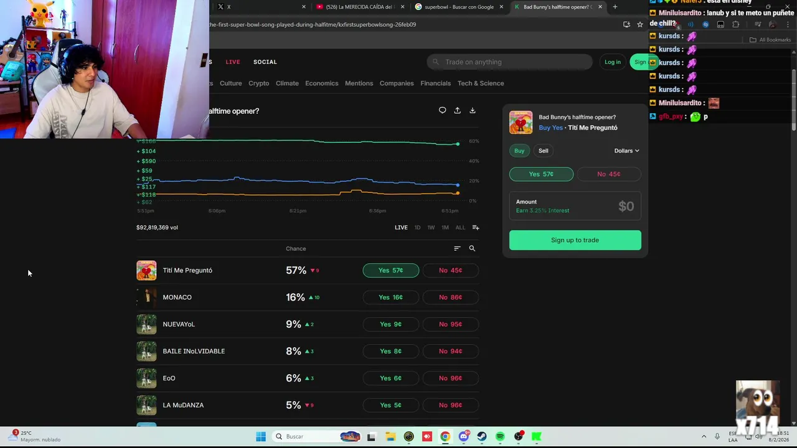Click the share upload icon by market title
The image size is (797, 448).
click(457, 111)
